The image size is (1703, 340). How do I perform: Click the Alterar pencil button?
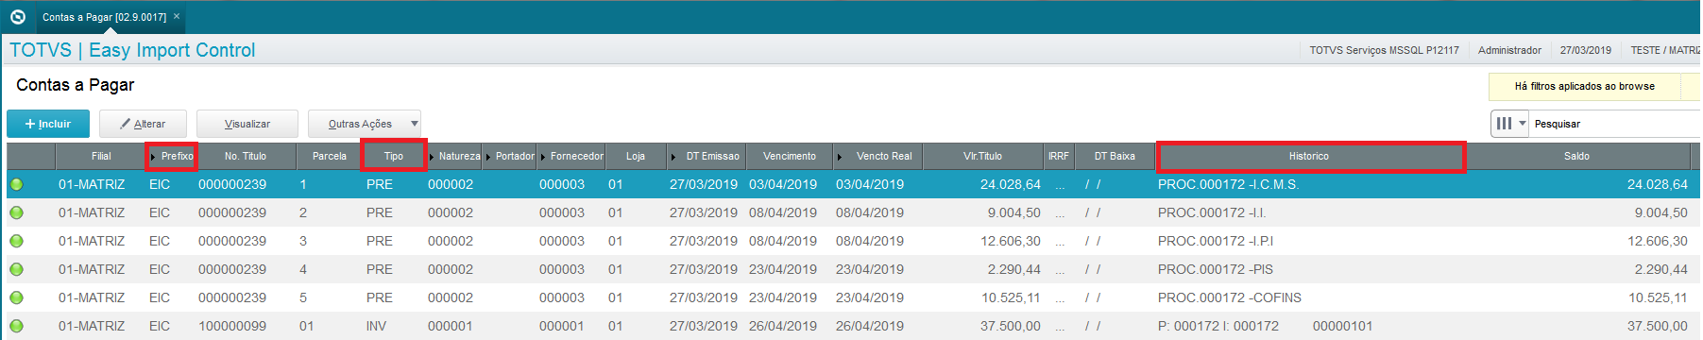coord(143,124)
